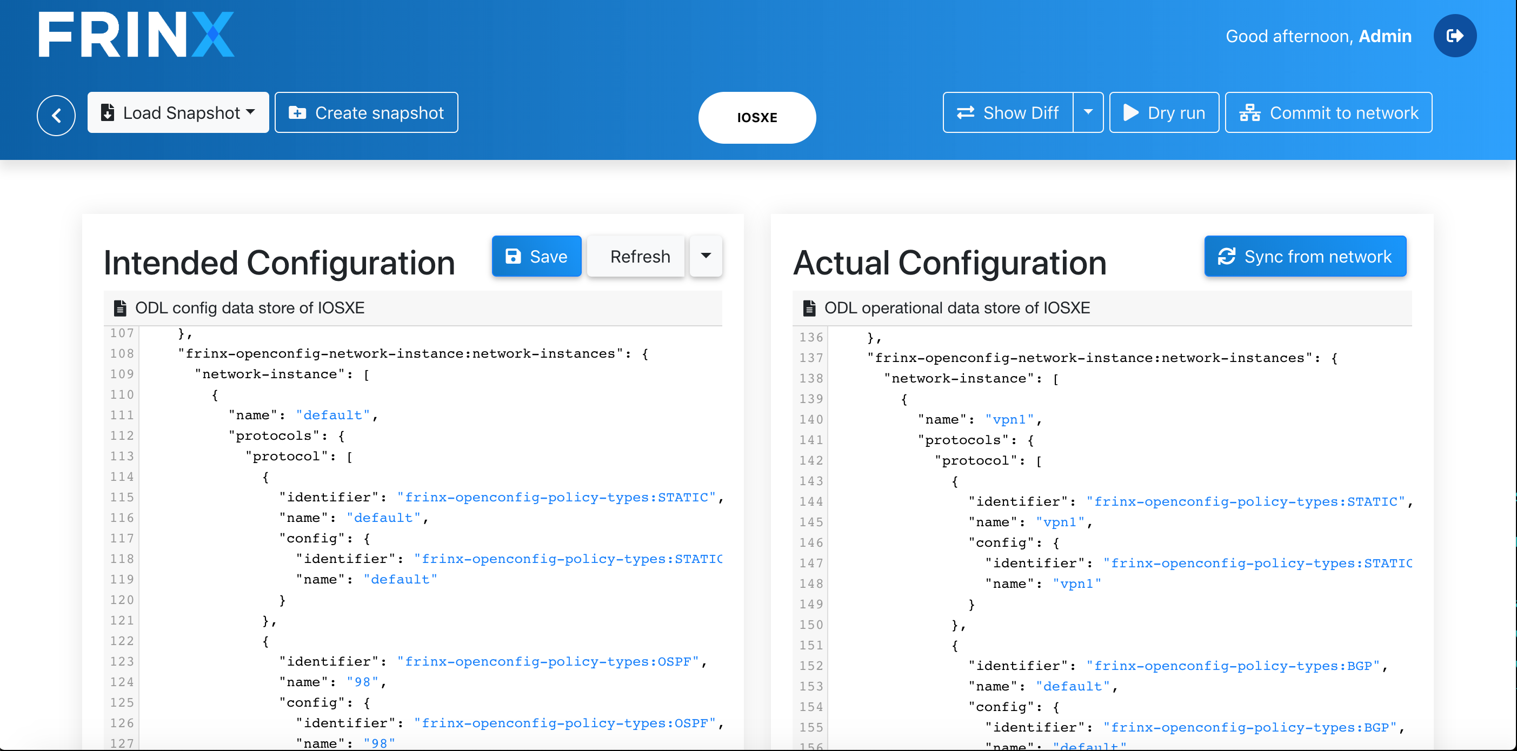The image size is (1517, 751).
Task: Click line 155 BGP config identifier in actual editor
Action: pos(1195,727)
